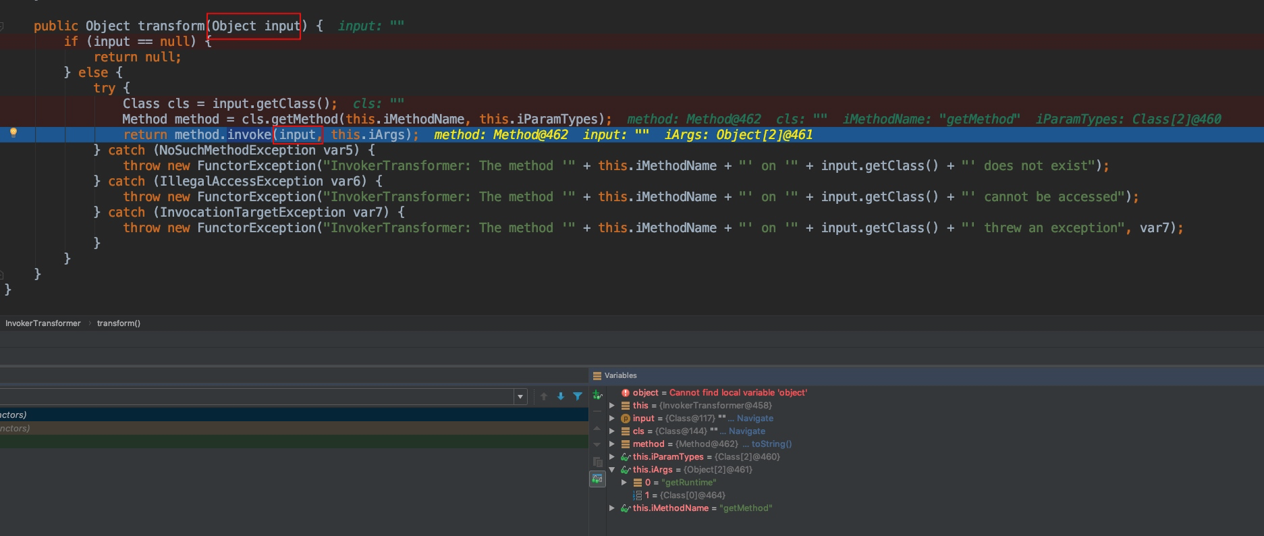Screen dimensions: 1264x536
Task: Expand the this.iParamTypes watch
Action: click(x=612, y=457)
